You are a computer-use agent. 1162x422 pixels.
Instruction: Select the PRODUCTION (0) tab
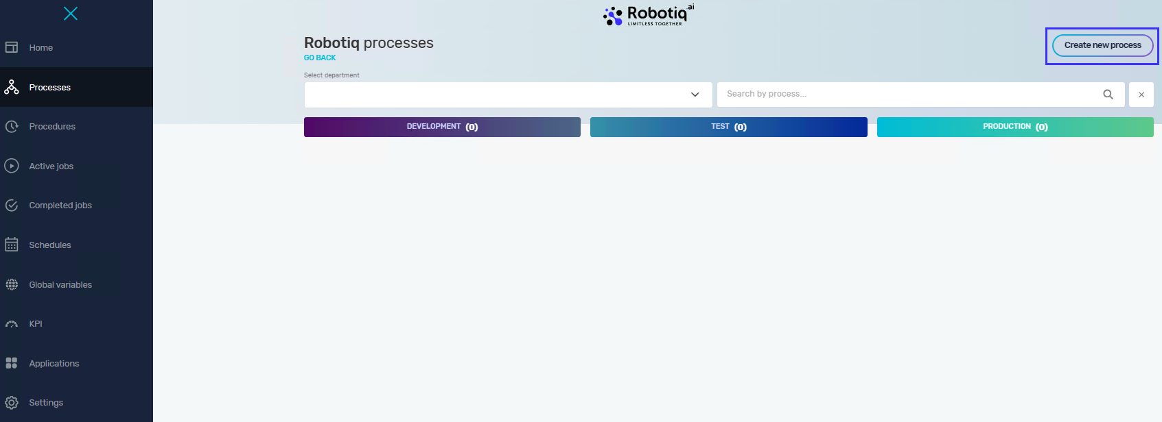pos(1015,127)
